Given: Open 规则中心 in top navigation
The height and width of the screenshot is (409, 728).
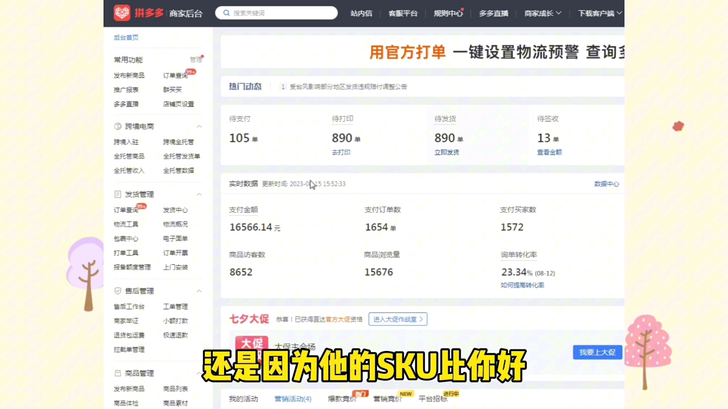Looking at the screenshot, I should 448,13.
